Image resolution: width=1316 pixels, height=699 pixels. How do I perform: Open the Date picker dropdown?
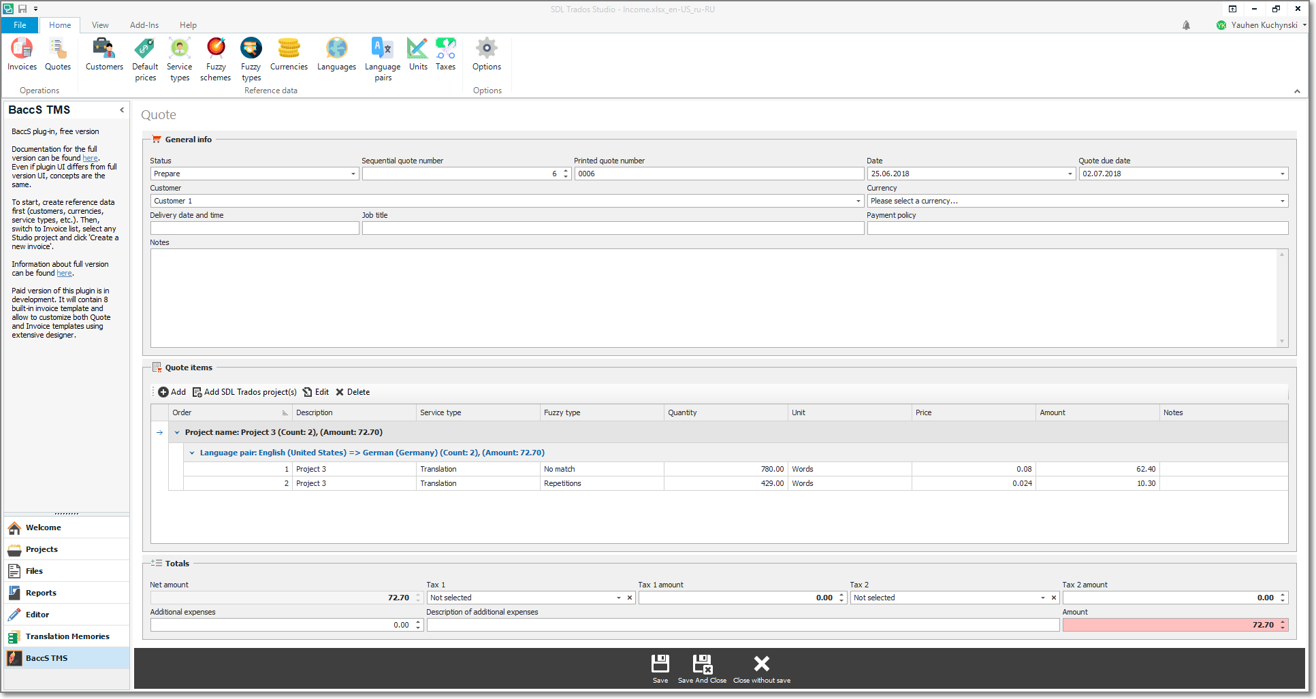click(1070, 174)
